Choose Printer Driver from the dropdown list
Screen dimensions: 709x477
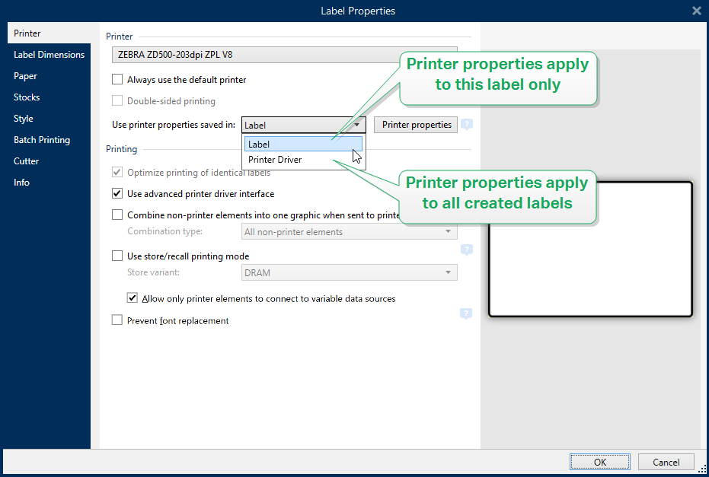coord(275,160)
